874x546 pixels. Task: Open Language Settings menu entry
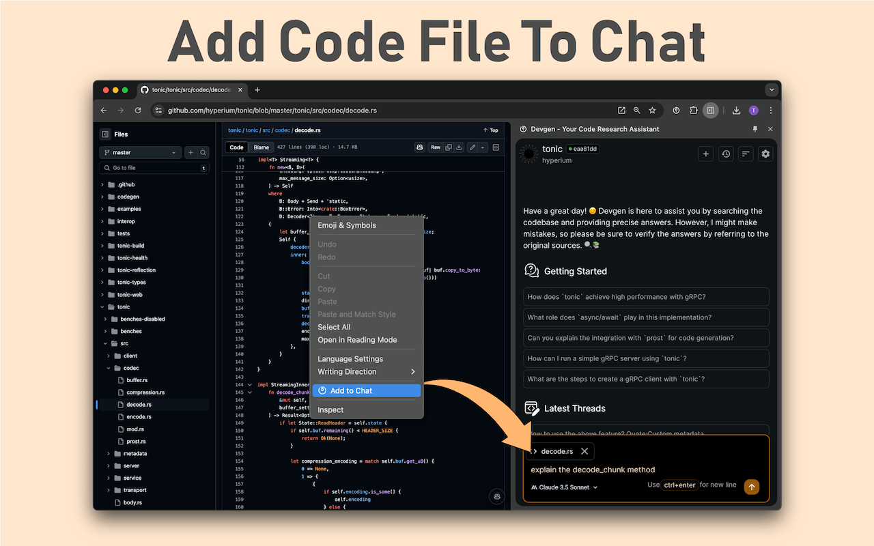(366, 359)
